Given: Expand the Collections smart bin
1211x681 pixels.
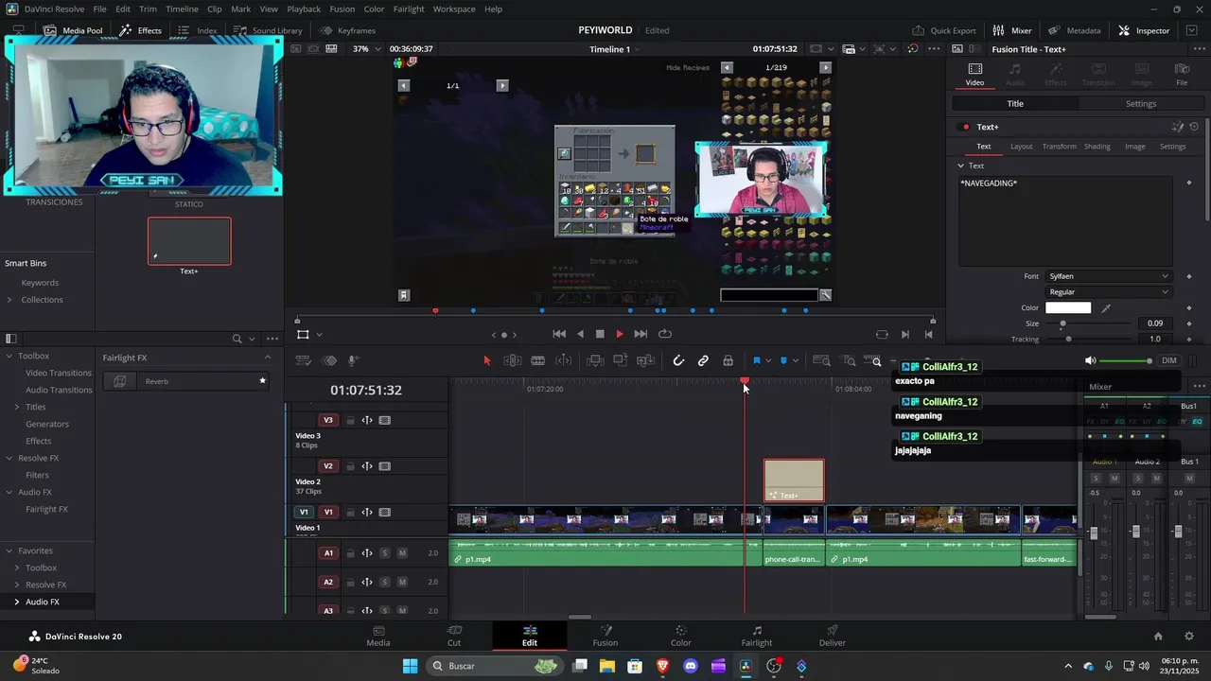Looking at the screenshot, I should [9, 300].
